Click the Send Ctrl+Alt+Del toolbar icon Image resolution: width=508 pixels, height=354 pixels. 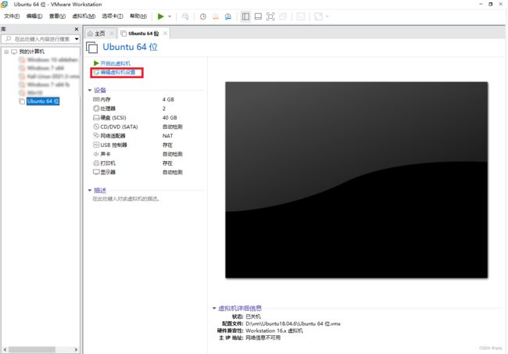[x=185, y=16]
